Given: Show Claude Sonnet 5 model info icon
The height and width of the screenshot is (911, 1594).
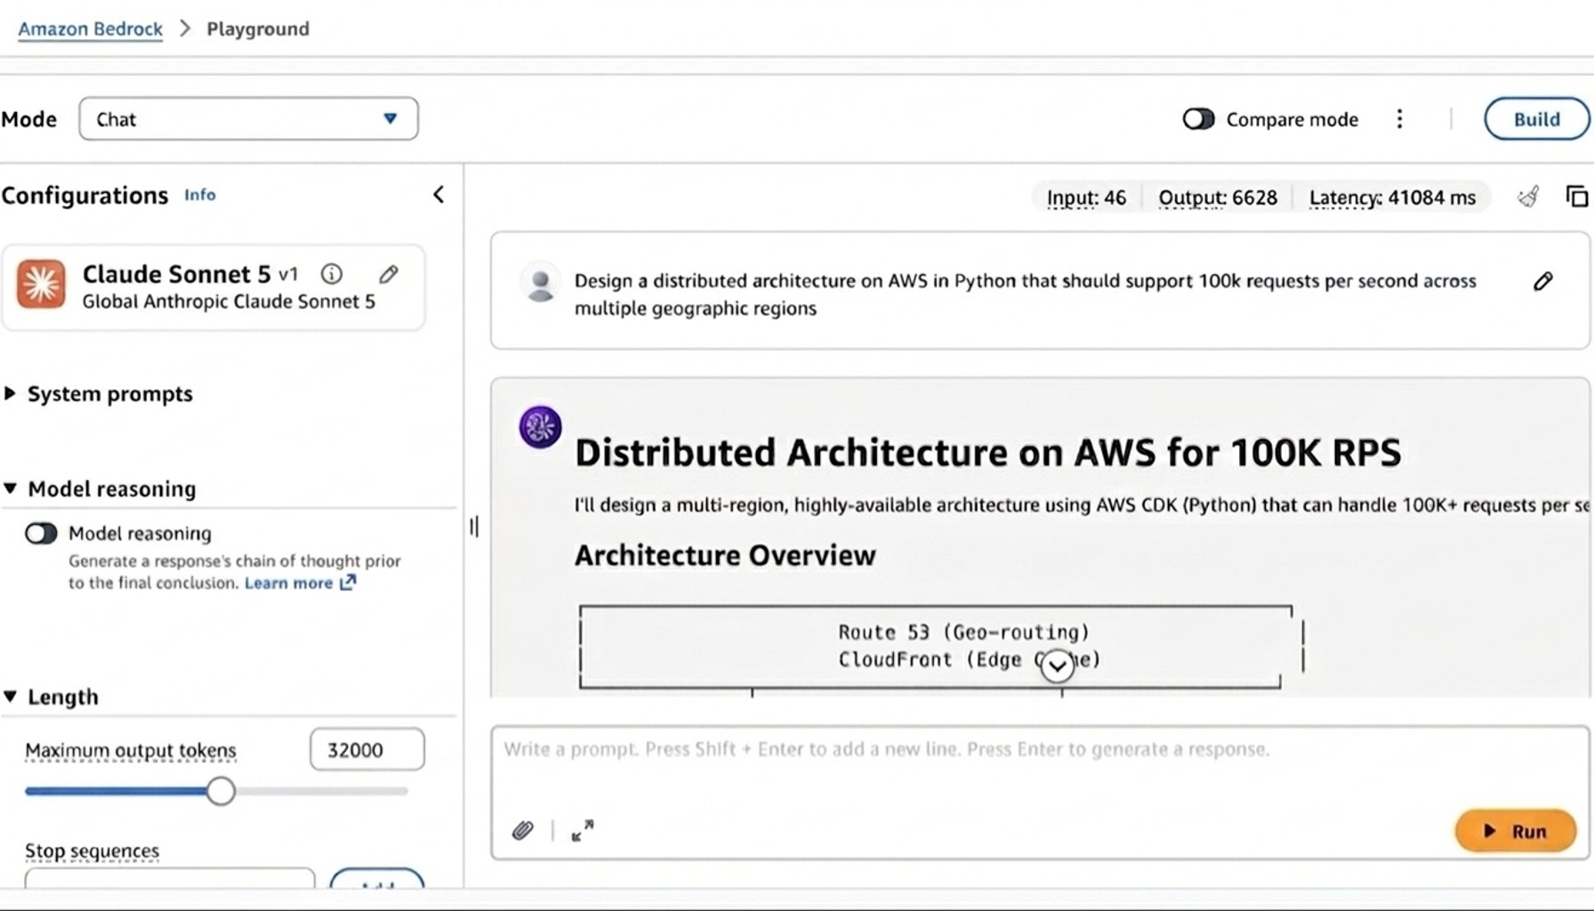Looking at the screenshot, I should [332, 274].
